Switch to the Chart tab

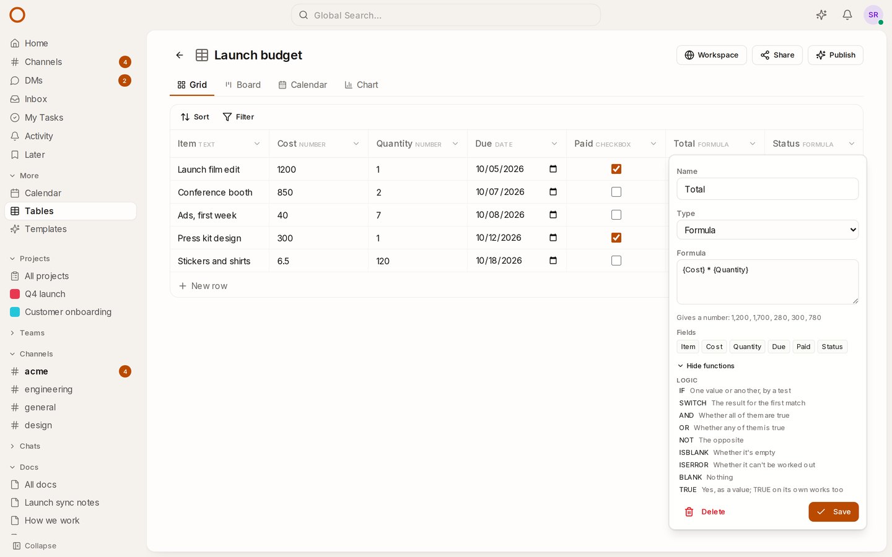tap(361, 85)
